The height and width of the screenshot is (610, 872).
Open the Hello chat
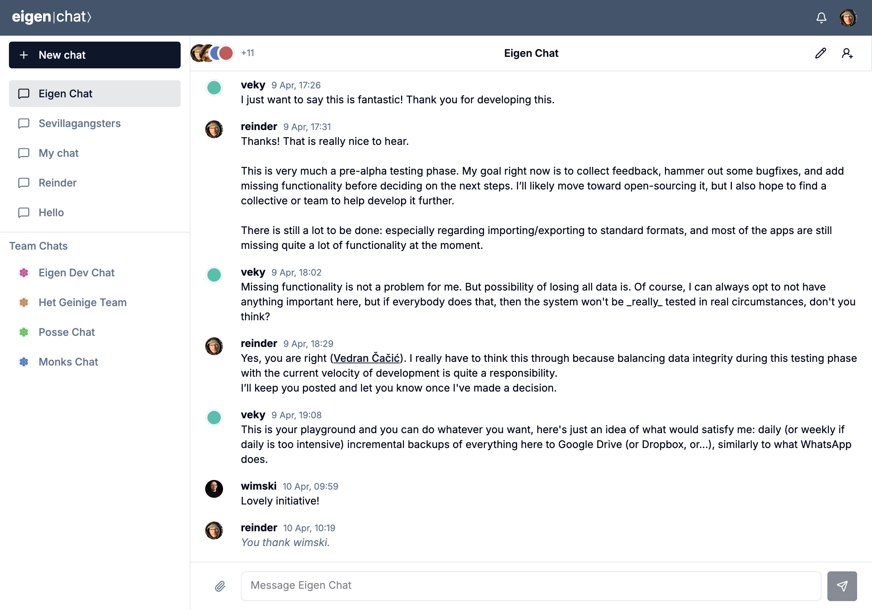51,212
